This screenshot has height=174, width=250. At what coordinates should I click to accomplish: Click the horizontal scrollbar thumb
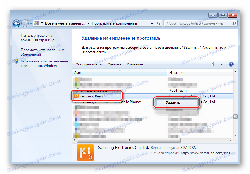click(x=129, y=141)
